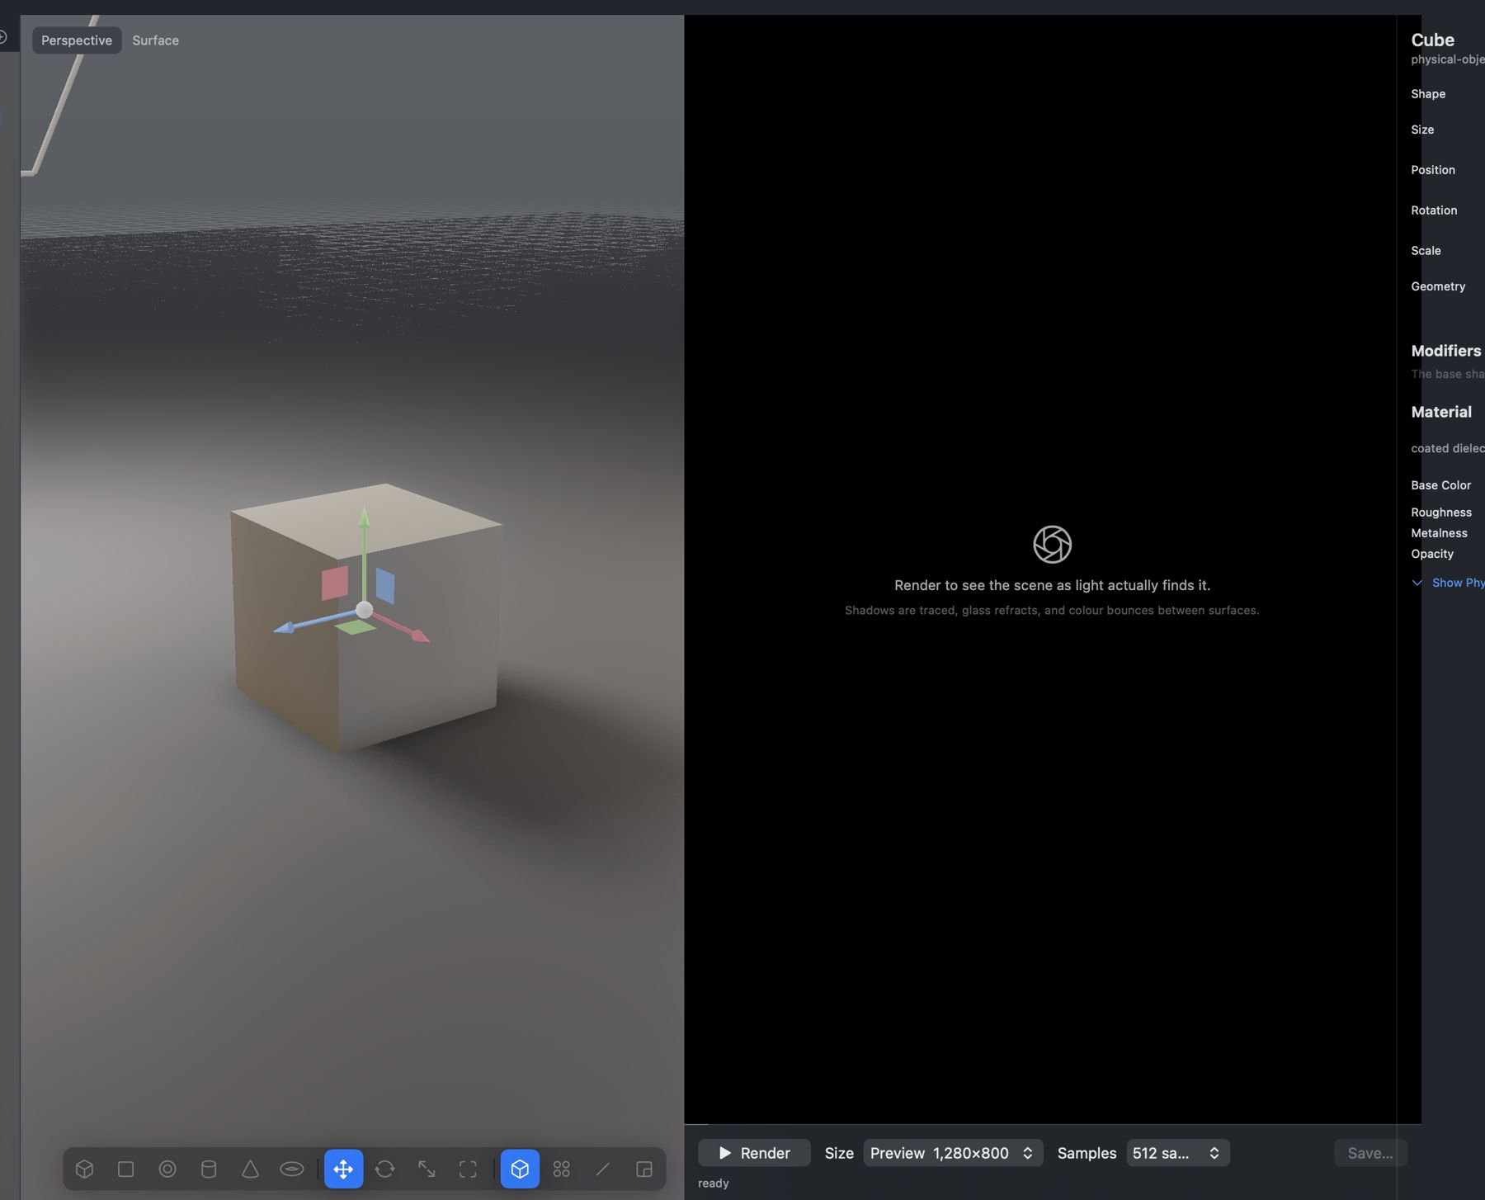Select the Move tool
1485x1200 pixels.
coord(343,1169)
